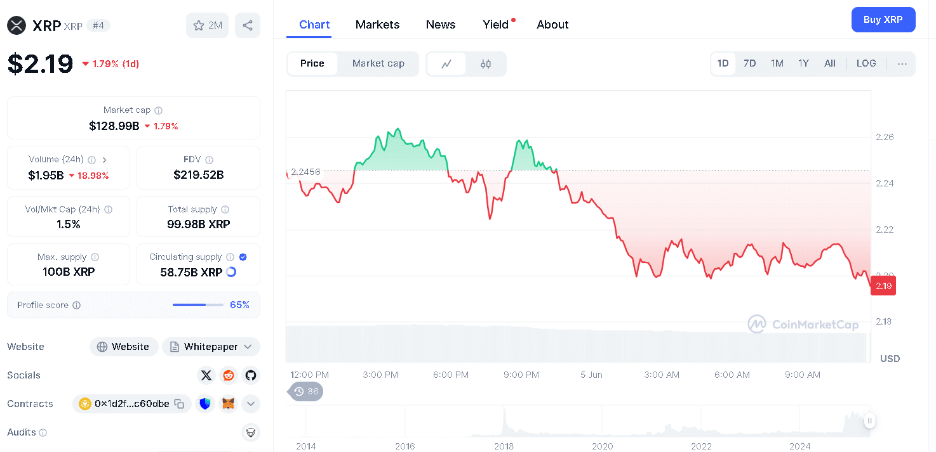Open the Yield tab
This screenshot has width=936, height=452.
point(496,25)
